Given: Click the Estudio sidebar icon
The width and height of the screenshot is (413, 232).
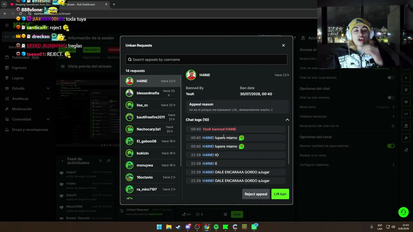Looking at the screenshot, I should click(x=7, y=88).
